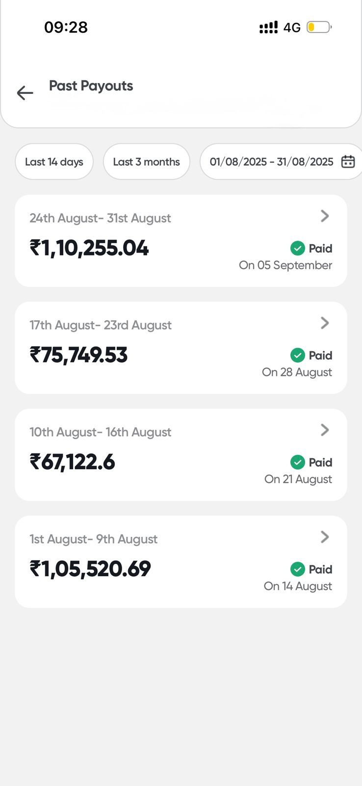Expand 10th August- 16th August payout chevron
Viewport: 362px width, 786px height.
point(325,430)
